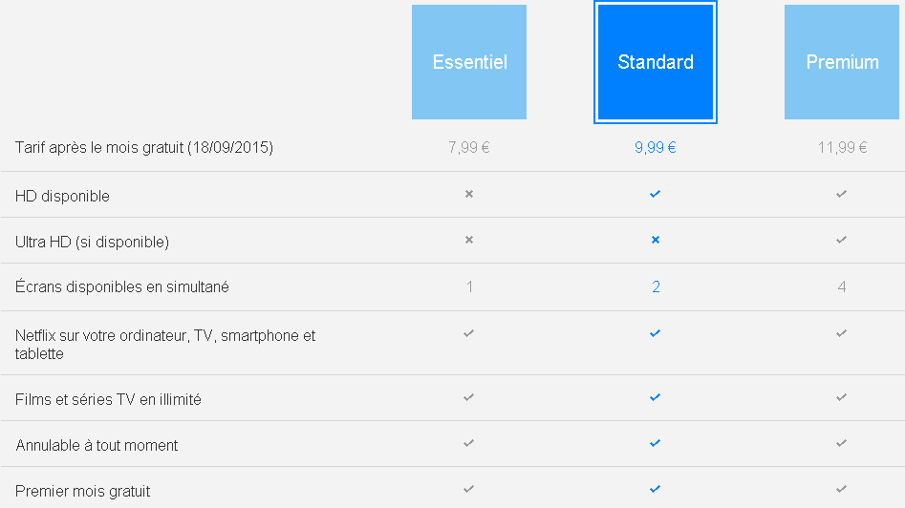This screenshot has height=508, width=905.
Task: Click Premium's Annulable à tout moment checkmark
Action: click(842, 443)
